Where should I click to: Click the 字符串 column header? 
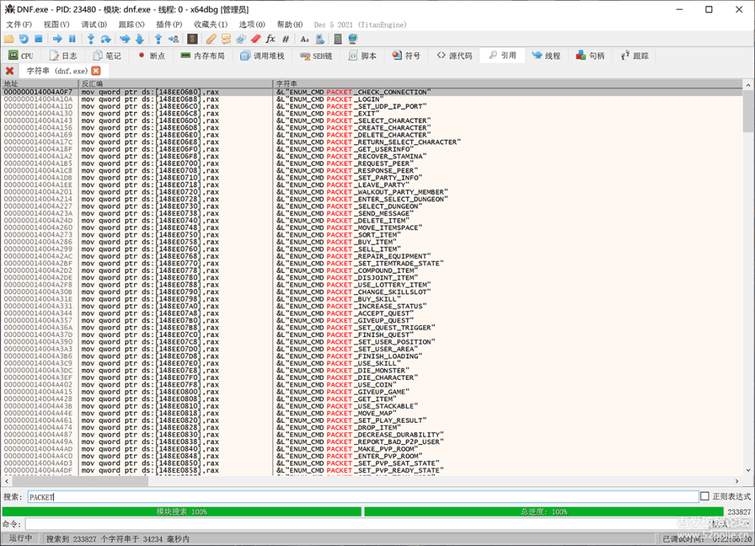coord(508,83)
